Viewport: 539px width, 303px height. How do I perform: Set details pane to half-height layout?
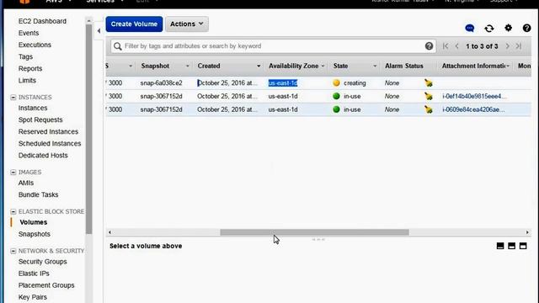(511, 246)
